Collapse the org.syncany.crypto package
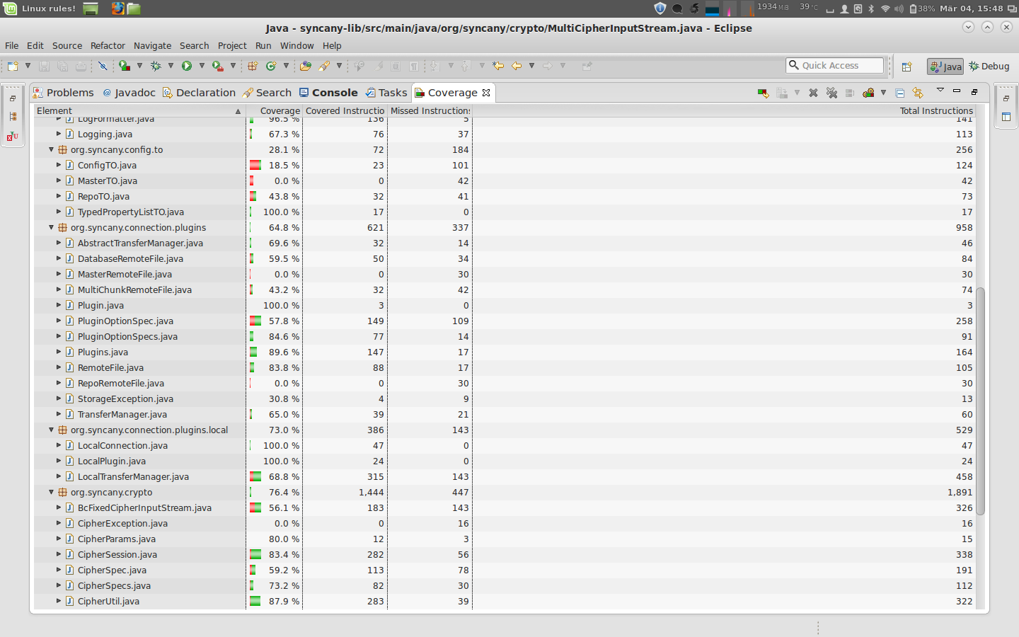 tap(51, 493)
